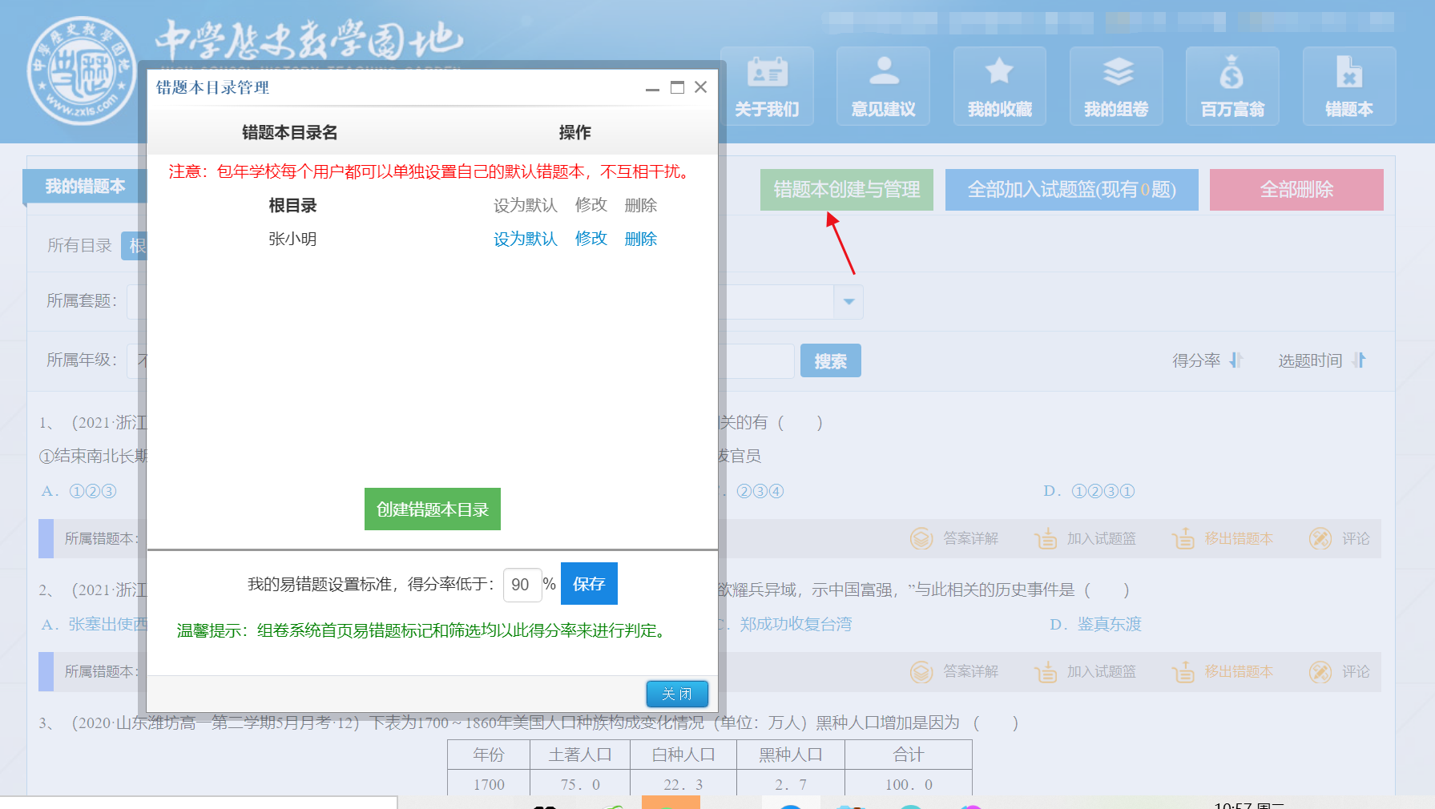This screenshot has width=1435, height=809.
Task: Open 我的收藏 star icon
Action: [999, 72]
